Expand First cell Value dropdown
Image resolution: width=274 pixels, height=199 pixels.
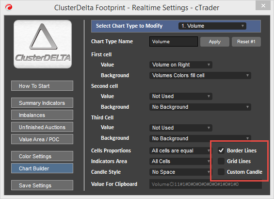click(x=181, y=65)
